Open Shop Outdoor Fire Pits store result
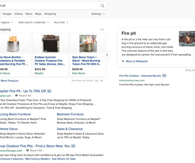The height and width of the screenshot is (163, 195). tap(35, 146)
